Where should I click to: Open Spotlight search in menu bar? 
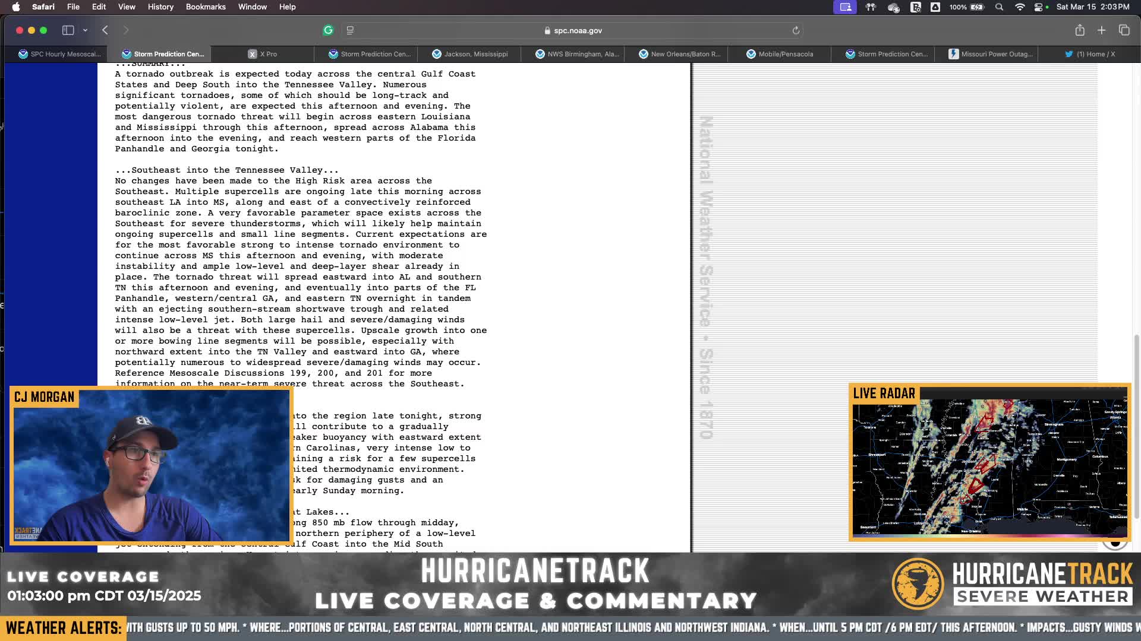pos(999,7)
